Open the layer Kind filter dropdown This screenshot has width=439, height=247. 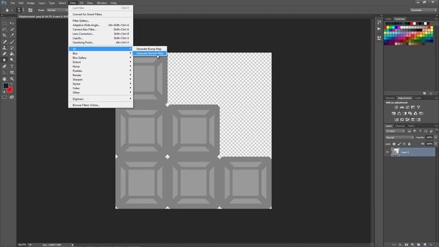point(395,131)
